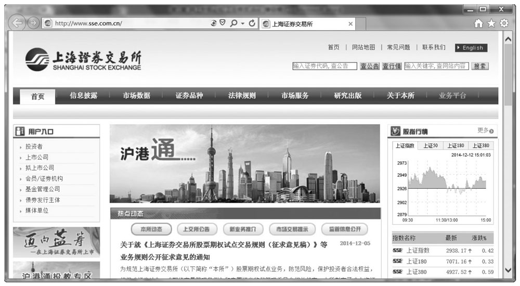Open 业务平台 navigation menu

click(452, 96)
